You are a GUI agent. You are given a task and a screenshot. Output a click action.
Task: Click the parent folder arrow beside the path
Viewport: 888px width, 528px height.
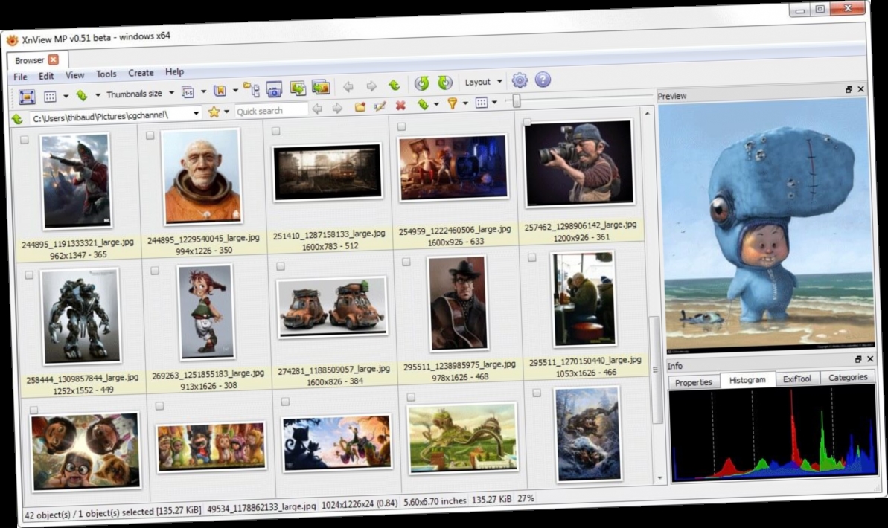pos(17,119)
